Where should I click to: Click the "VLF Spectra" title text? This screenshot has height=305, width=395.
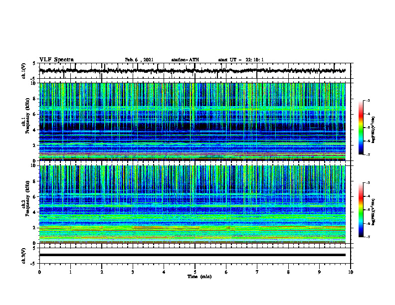[x=56, y=60]
